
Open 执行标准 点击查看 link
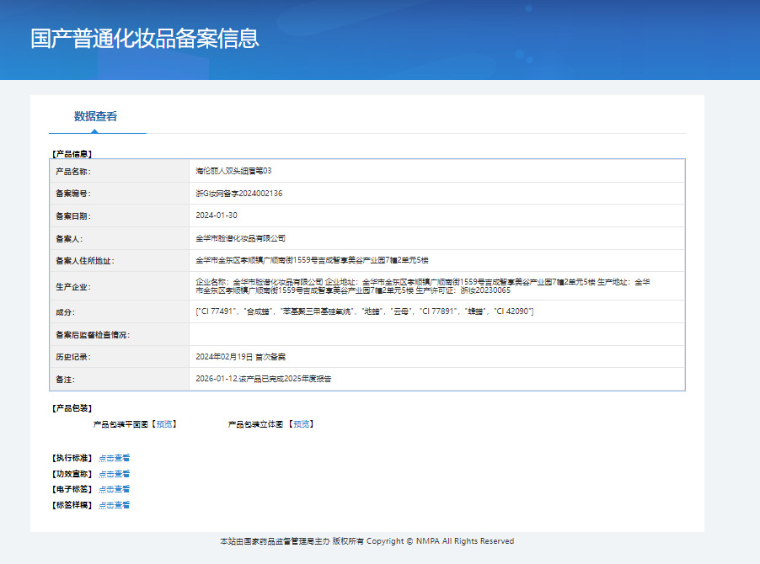pos(115,458)
